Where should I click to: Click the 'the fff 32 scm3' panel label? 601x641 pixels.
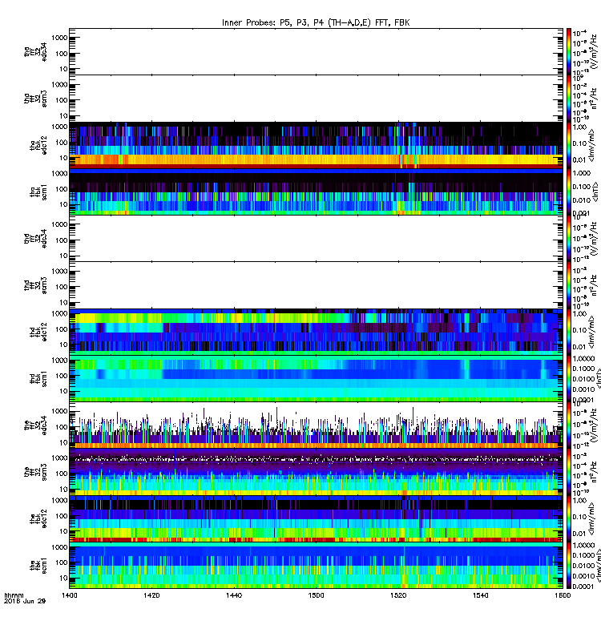point(35,472)
